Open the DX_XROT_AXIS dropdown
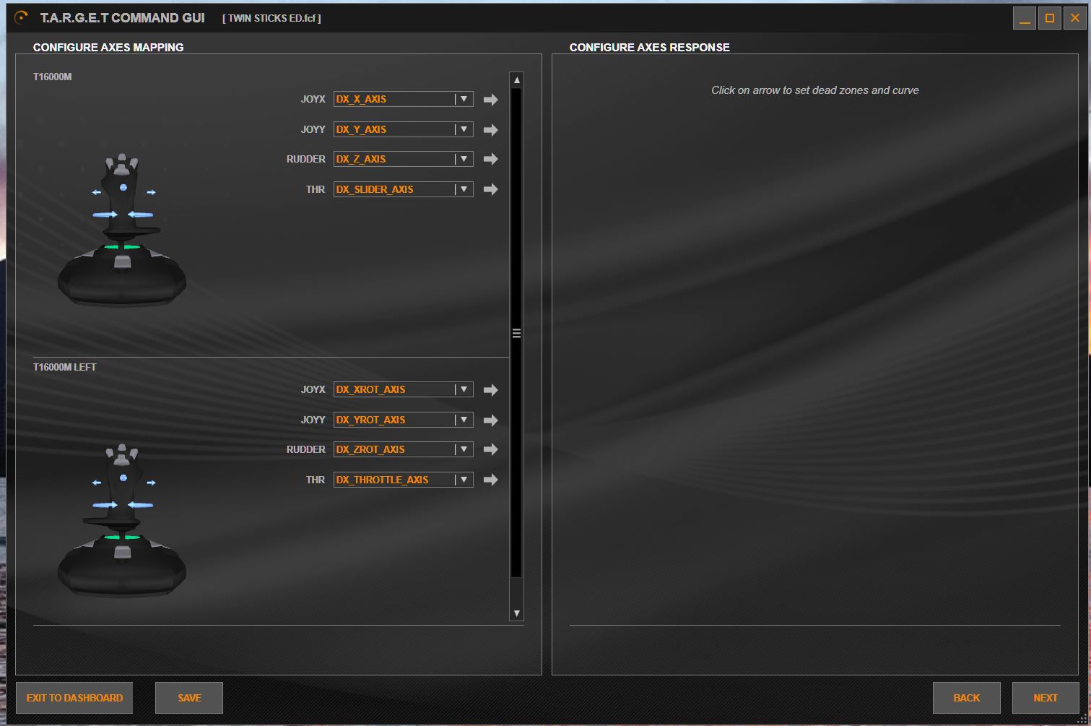The height and width of the screenshot is (726, 1091). pos(403,389)
